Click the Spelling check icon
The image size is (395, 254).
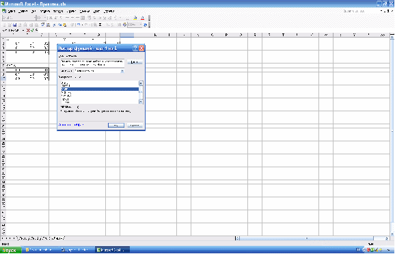tap(43, 25)
